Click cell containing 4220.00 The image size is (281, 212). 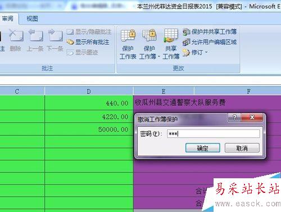(x=89, y=116)
